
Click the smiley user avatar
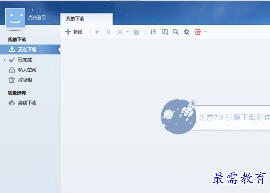click(16, 18)
